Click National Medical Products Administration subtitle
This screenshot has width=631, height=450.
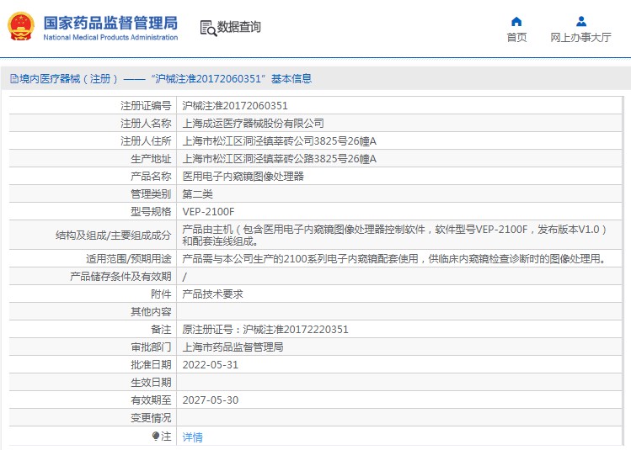coord(110,37)
